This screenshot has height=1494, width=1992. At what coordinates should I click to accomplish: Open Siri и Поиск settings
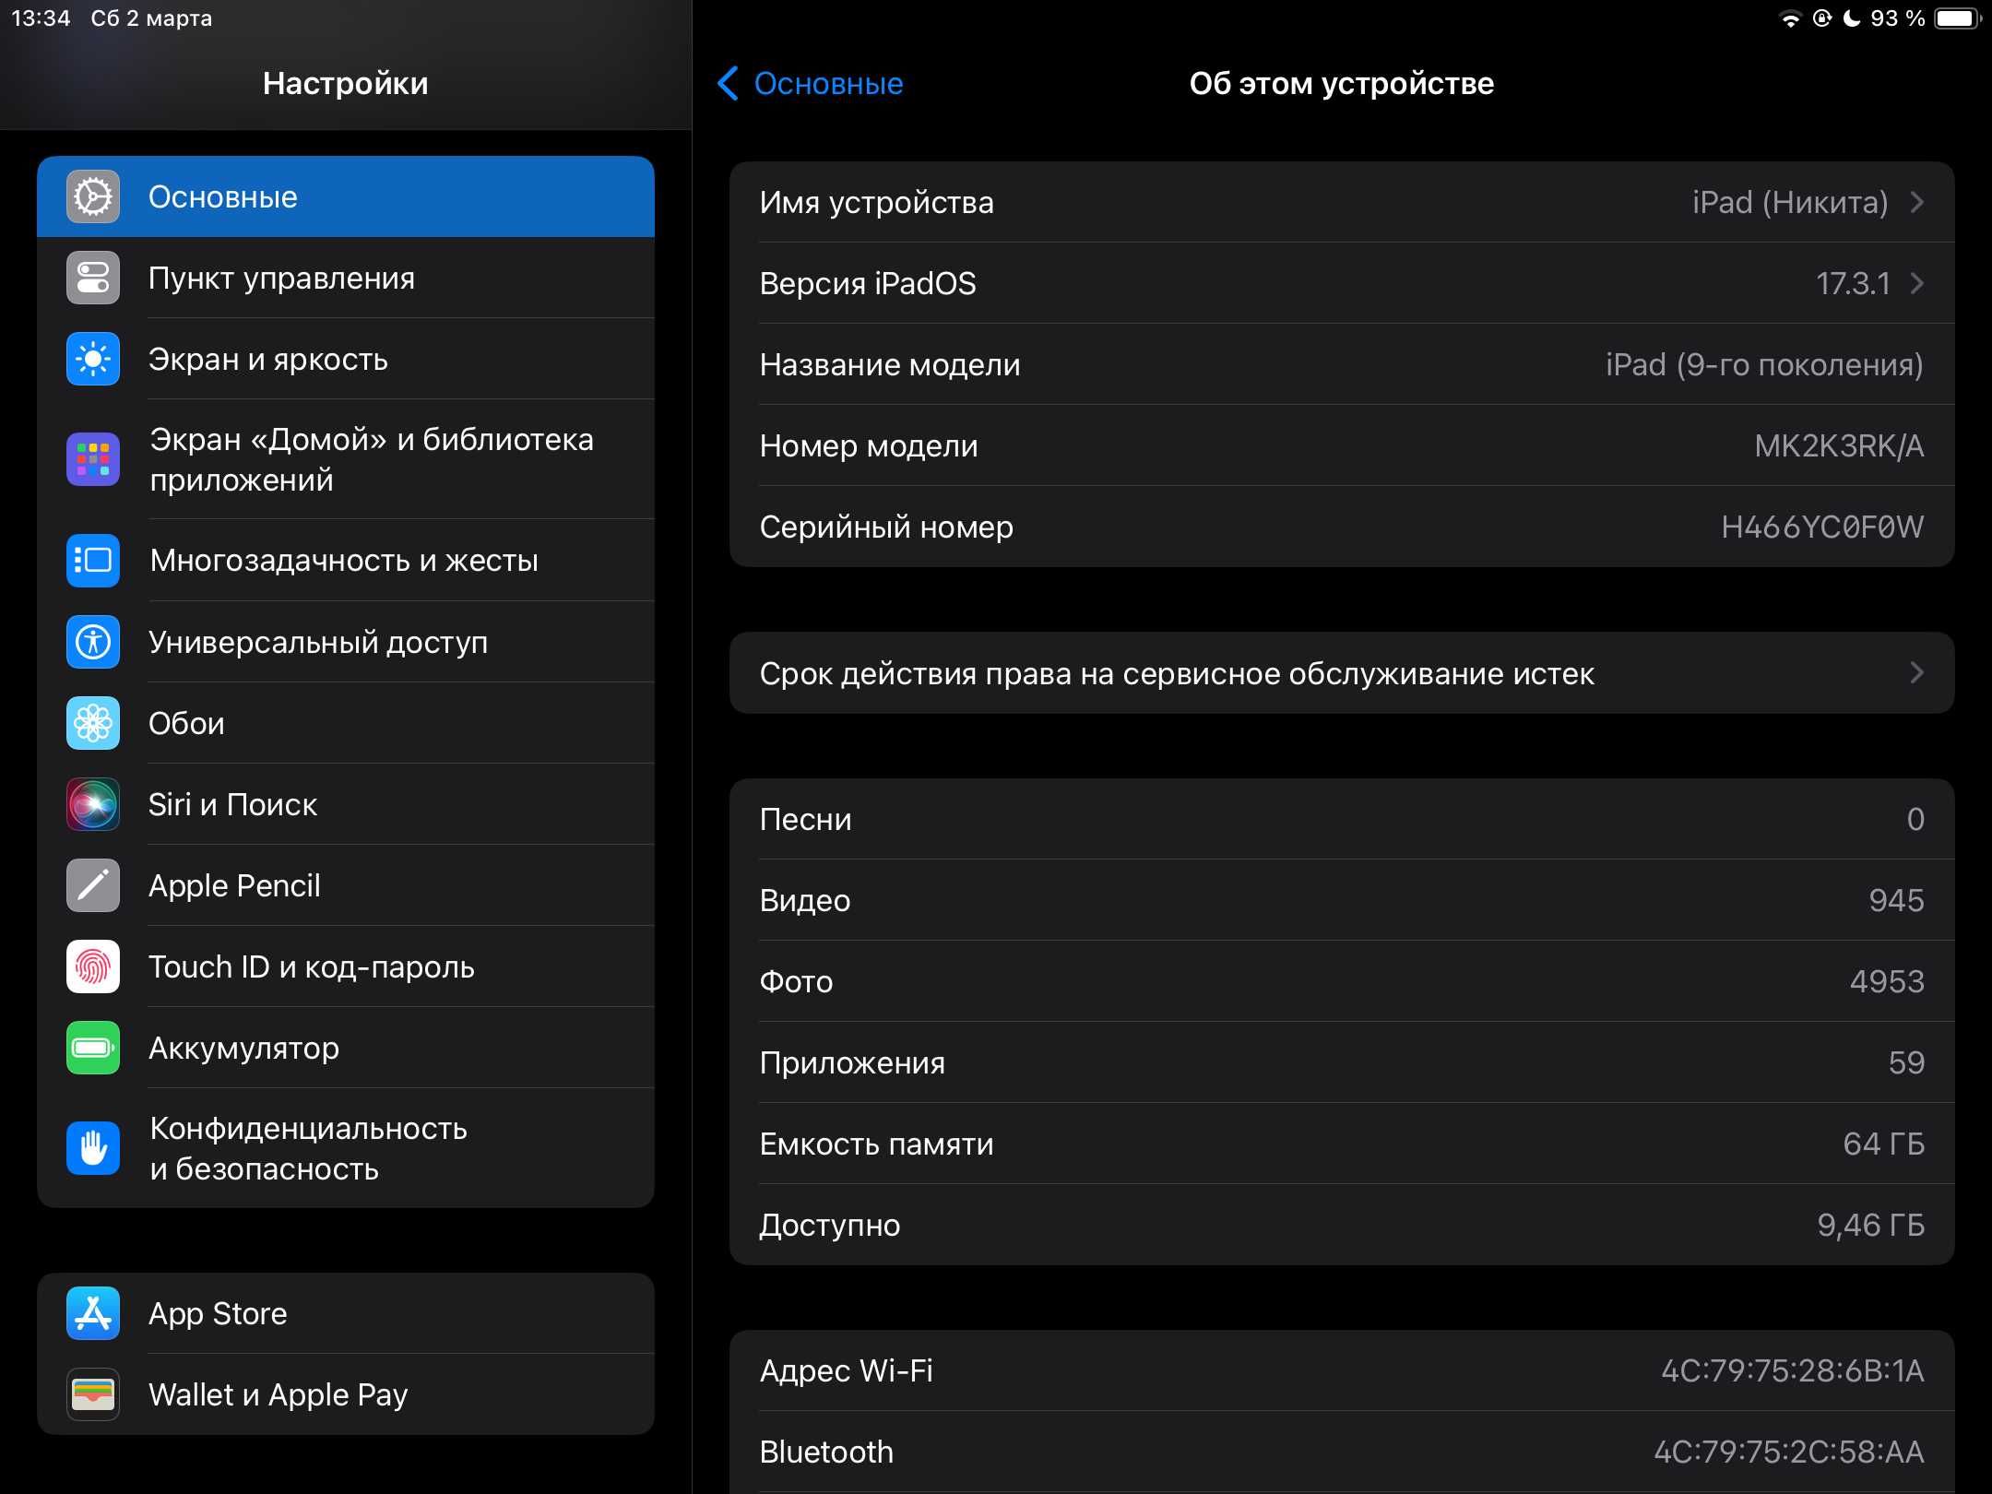tap(346, 804)
